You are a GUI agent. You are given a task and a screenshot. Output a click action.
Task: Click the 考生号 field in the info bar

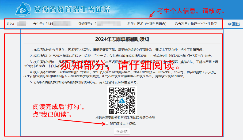coord(52,24)
